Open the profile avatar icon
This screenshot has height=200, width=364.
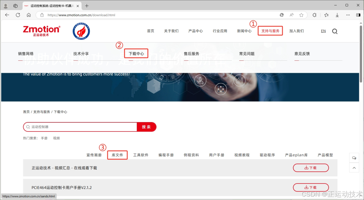point(6,6)
